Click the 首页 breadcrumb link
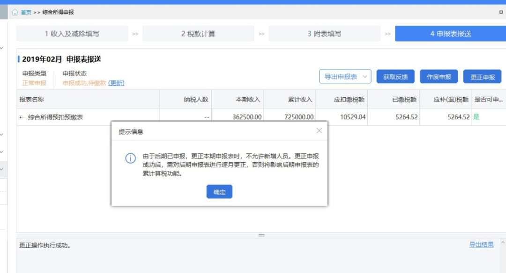This screenshot has height=273, width=506. (x=26, y=12)
